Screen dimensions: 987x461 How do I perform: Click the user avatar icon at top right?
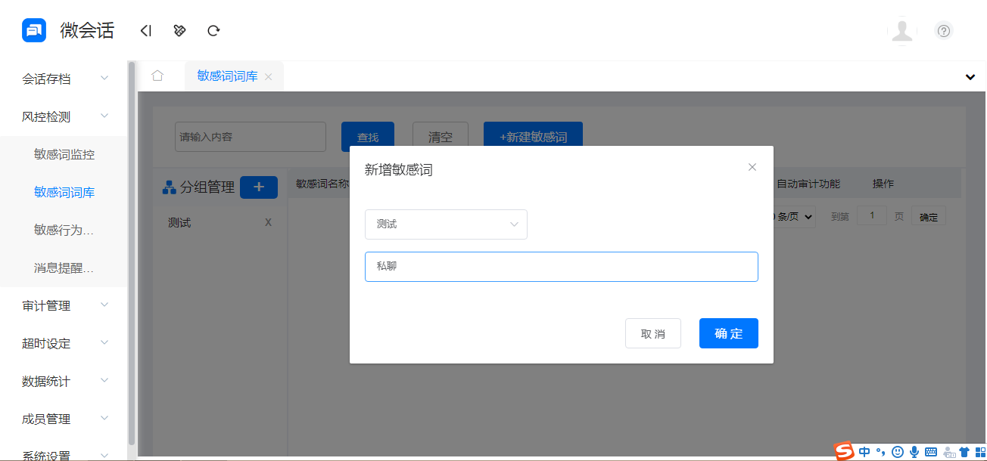pyautogui.click(x=902, y=31)
